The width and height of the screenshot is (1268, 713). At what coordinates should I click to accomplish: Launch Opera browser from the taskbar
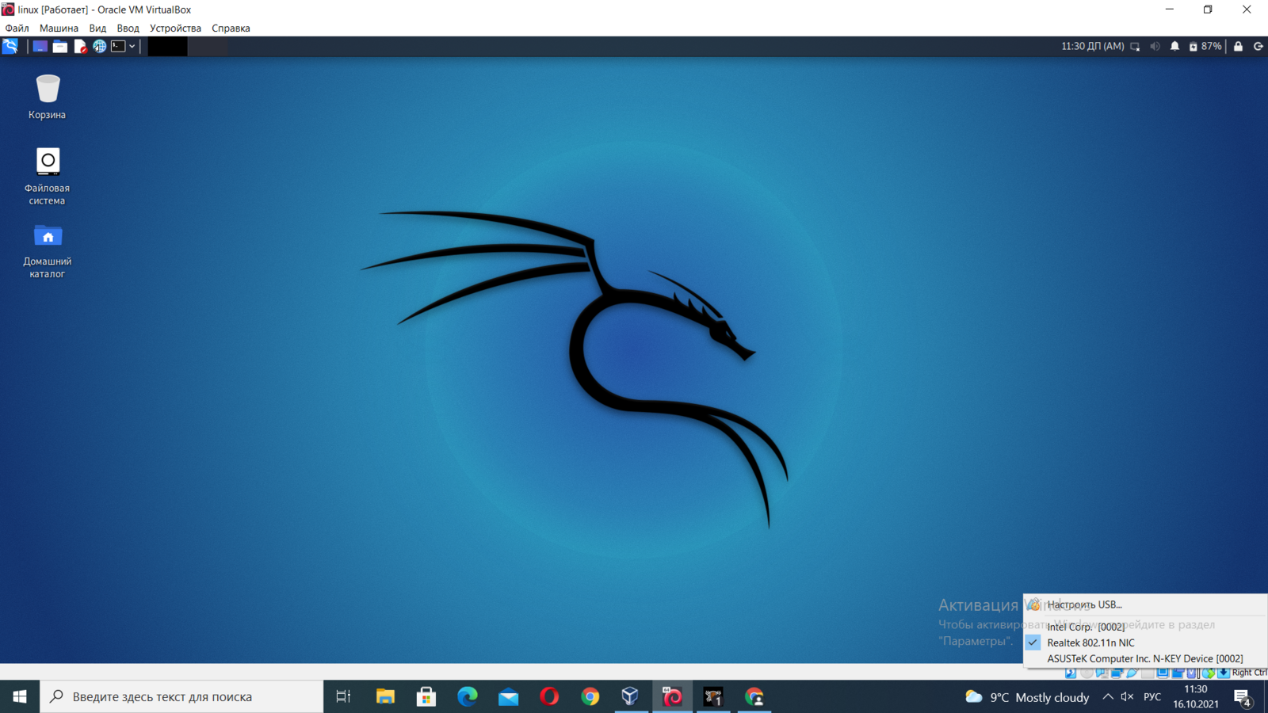[x=549, y=696]
